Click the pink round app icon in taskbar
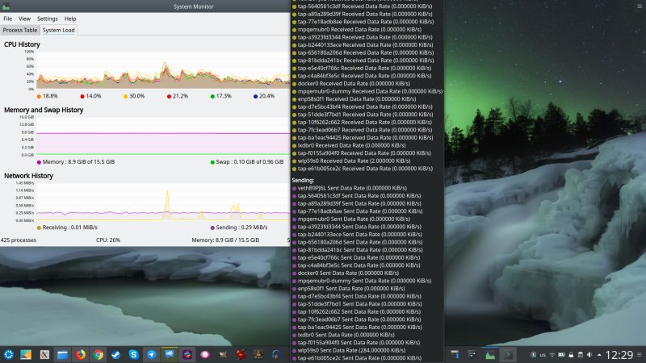This screenshot has width=646, height=363. (205, 354)
